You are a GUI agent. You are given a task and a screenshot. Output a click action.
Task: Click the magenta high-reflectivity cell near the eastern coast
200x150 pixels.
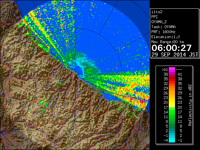point(142,101)
